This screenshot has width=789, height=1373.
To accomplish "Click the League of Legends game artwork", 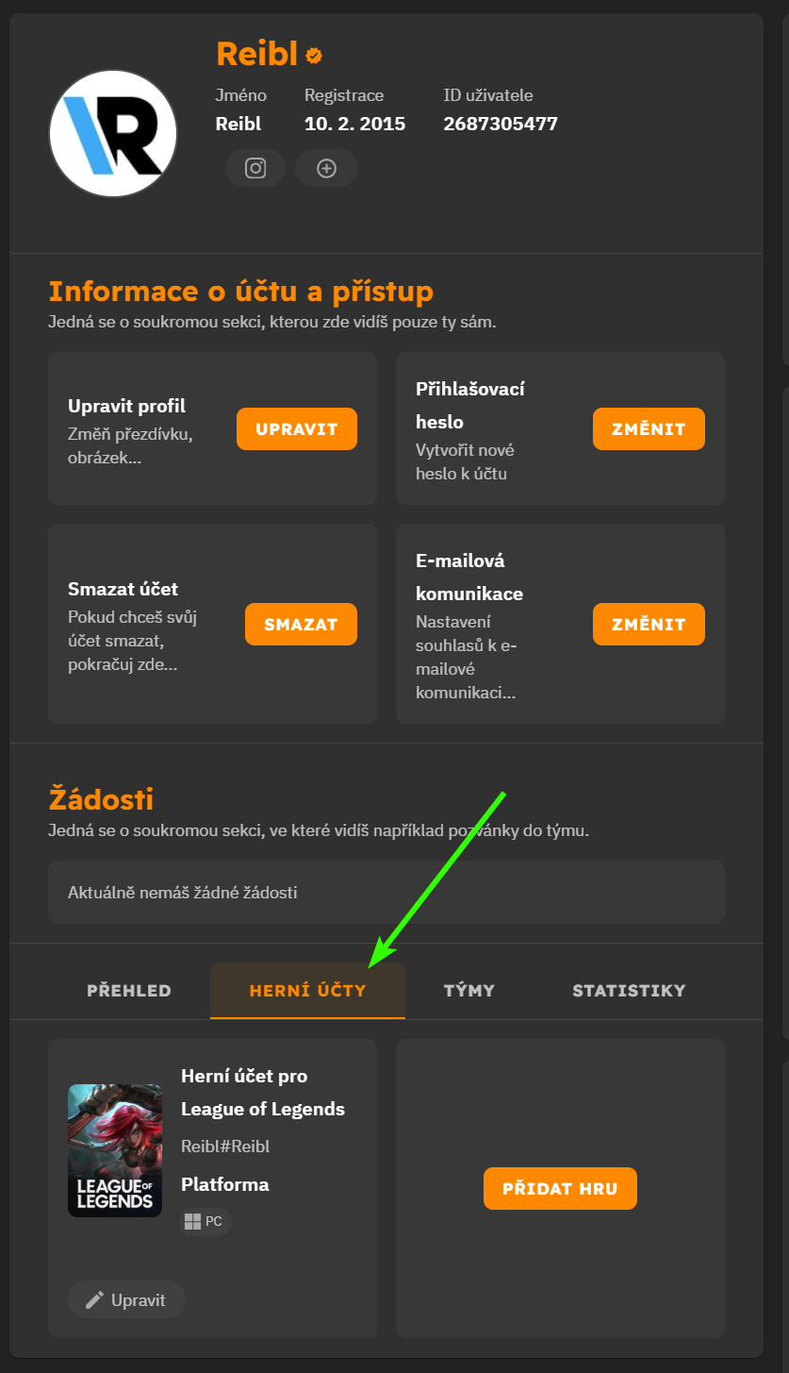I will (x=114, y=1150).
